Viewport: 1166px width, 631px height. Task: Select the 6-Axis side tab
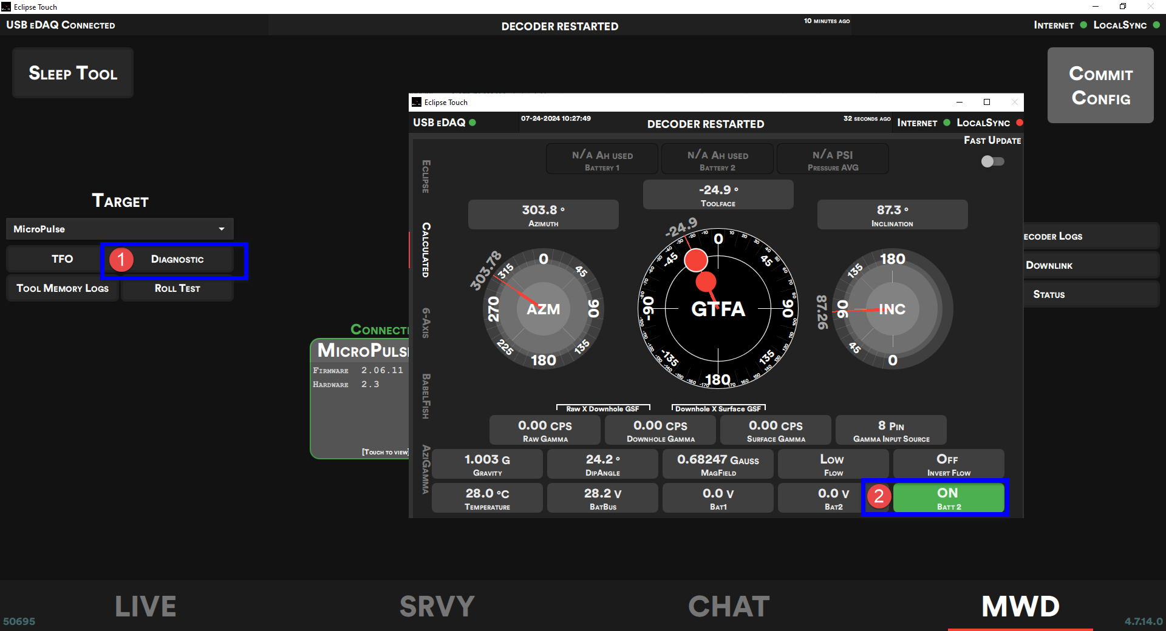[426, 323]
